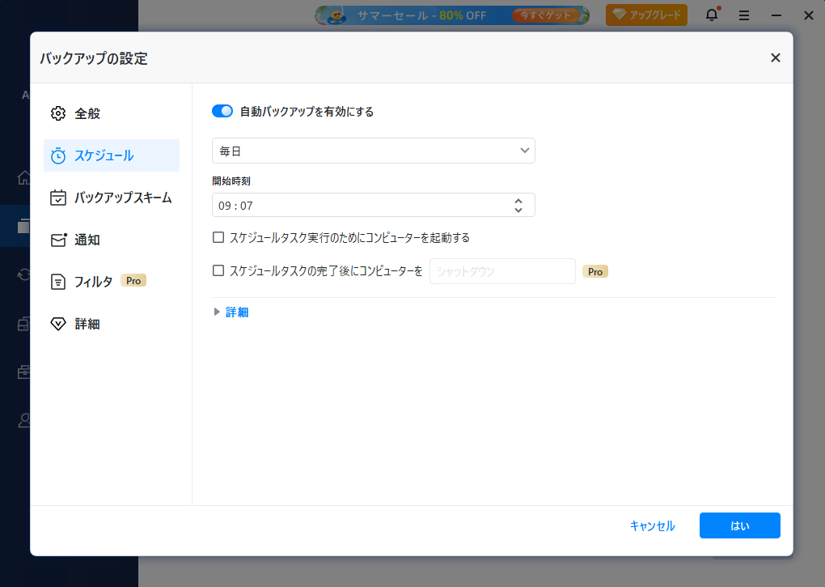Click the Pro badge next to シャットダウン
This screenshot has height=587, width=825.
pyautogui.click(x=595, y=272)
